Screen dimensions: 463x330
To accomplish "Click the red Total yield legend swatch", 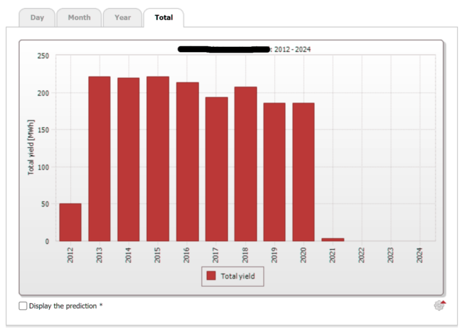I will click(211, 276).
